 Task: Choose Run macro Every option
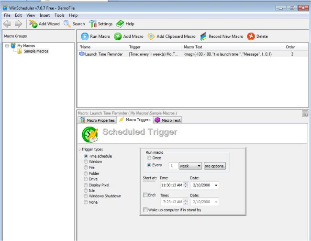click(149, 165)
